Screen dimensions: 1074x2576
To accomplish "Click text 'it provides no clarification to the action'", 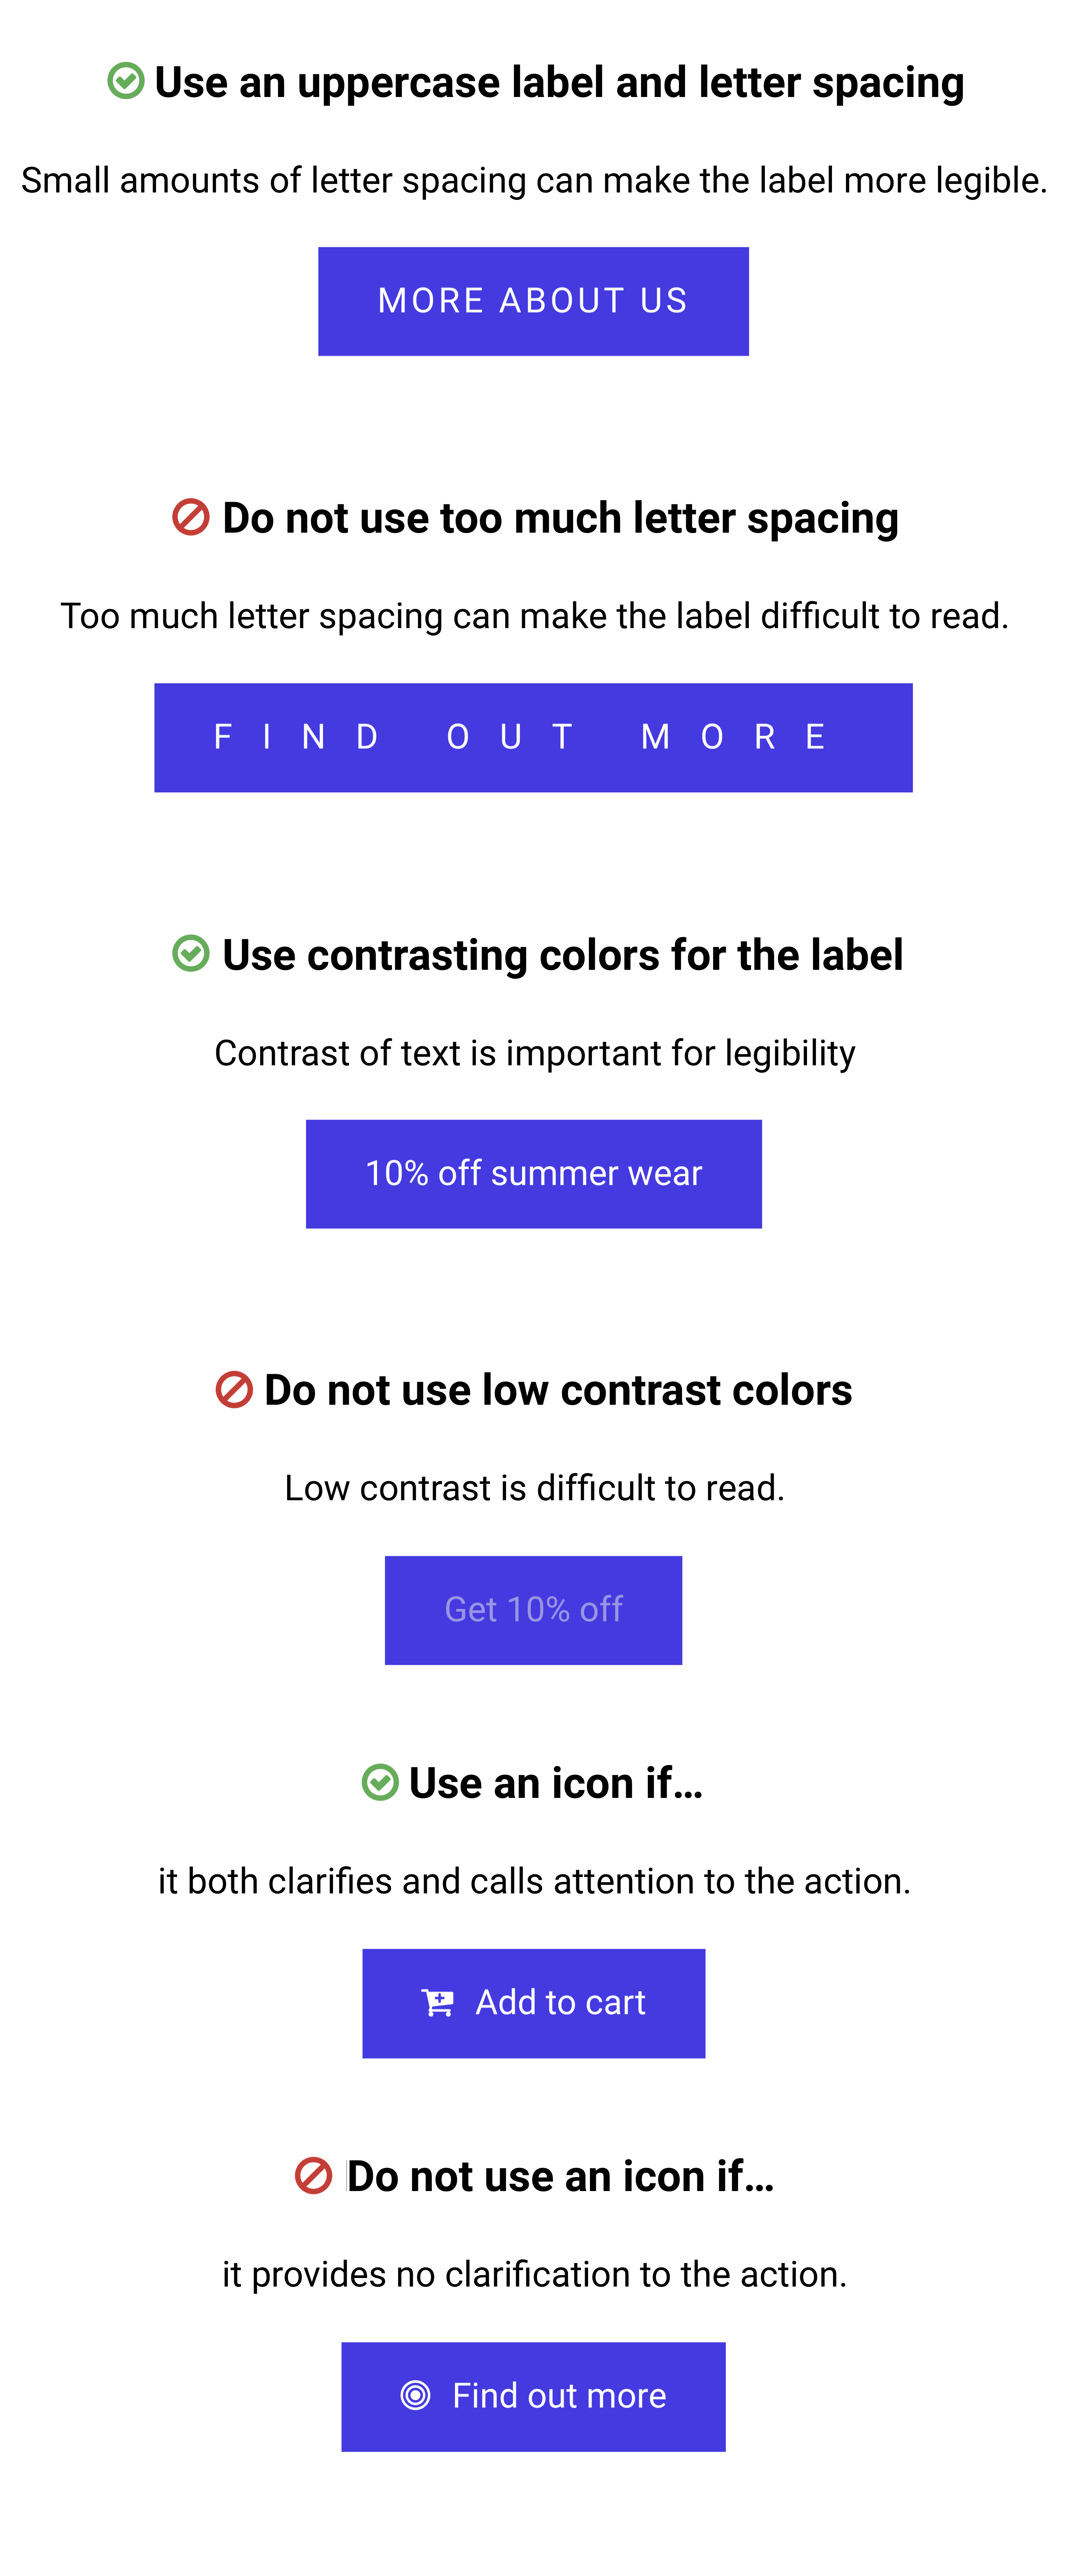I will click(534, 2274).
